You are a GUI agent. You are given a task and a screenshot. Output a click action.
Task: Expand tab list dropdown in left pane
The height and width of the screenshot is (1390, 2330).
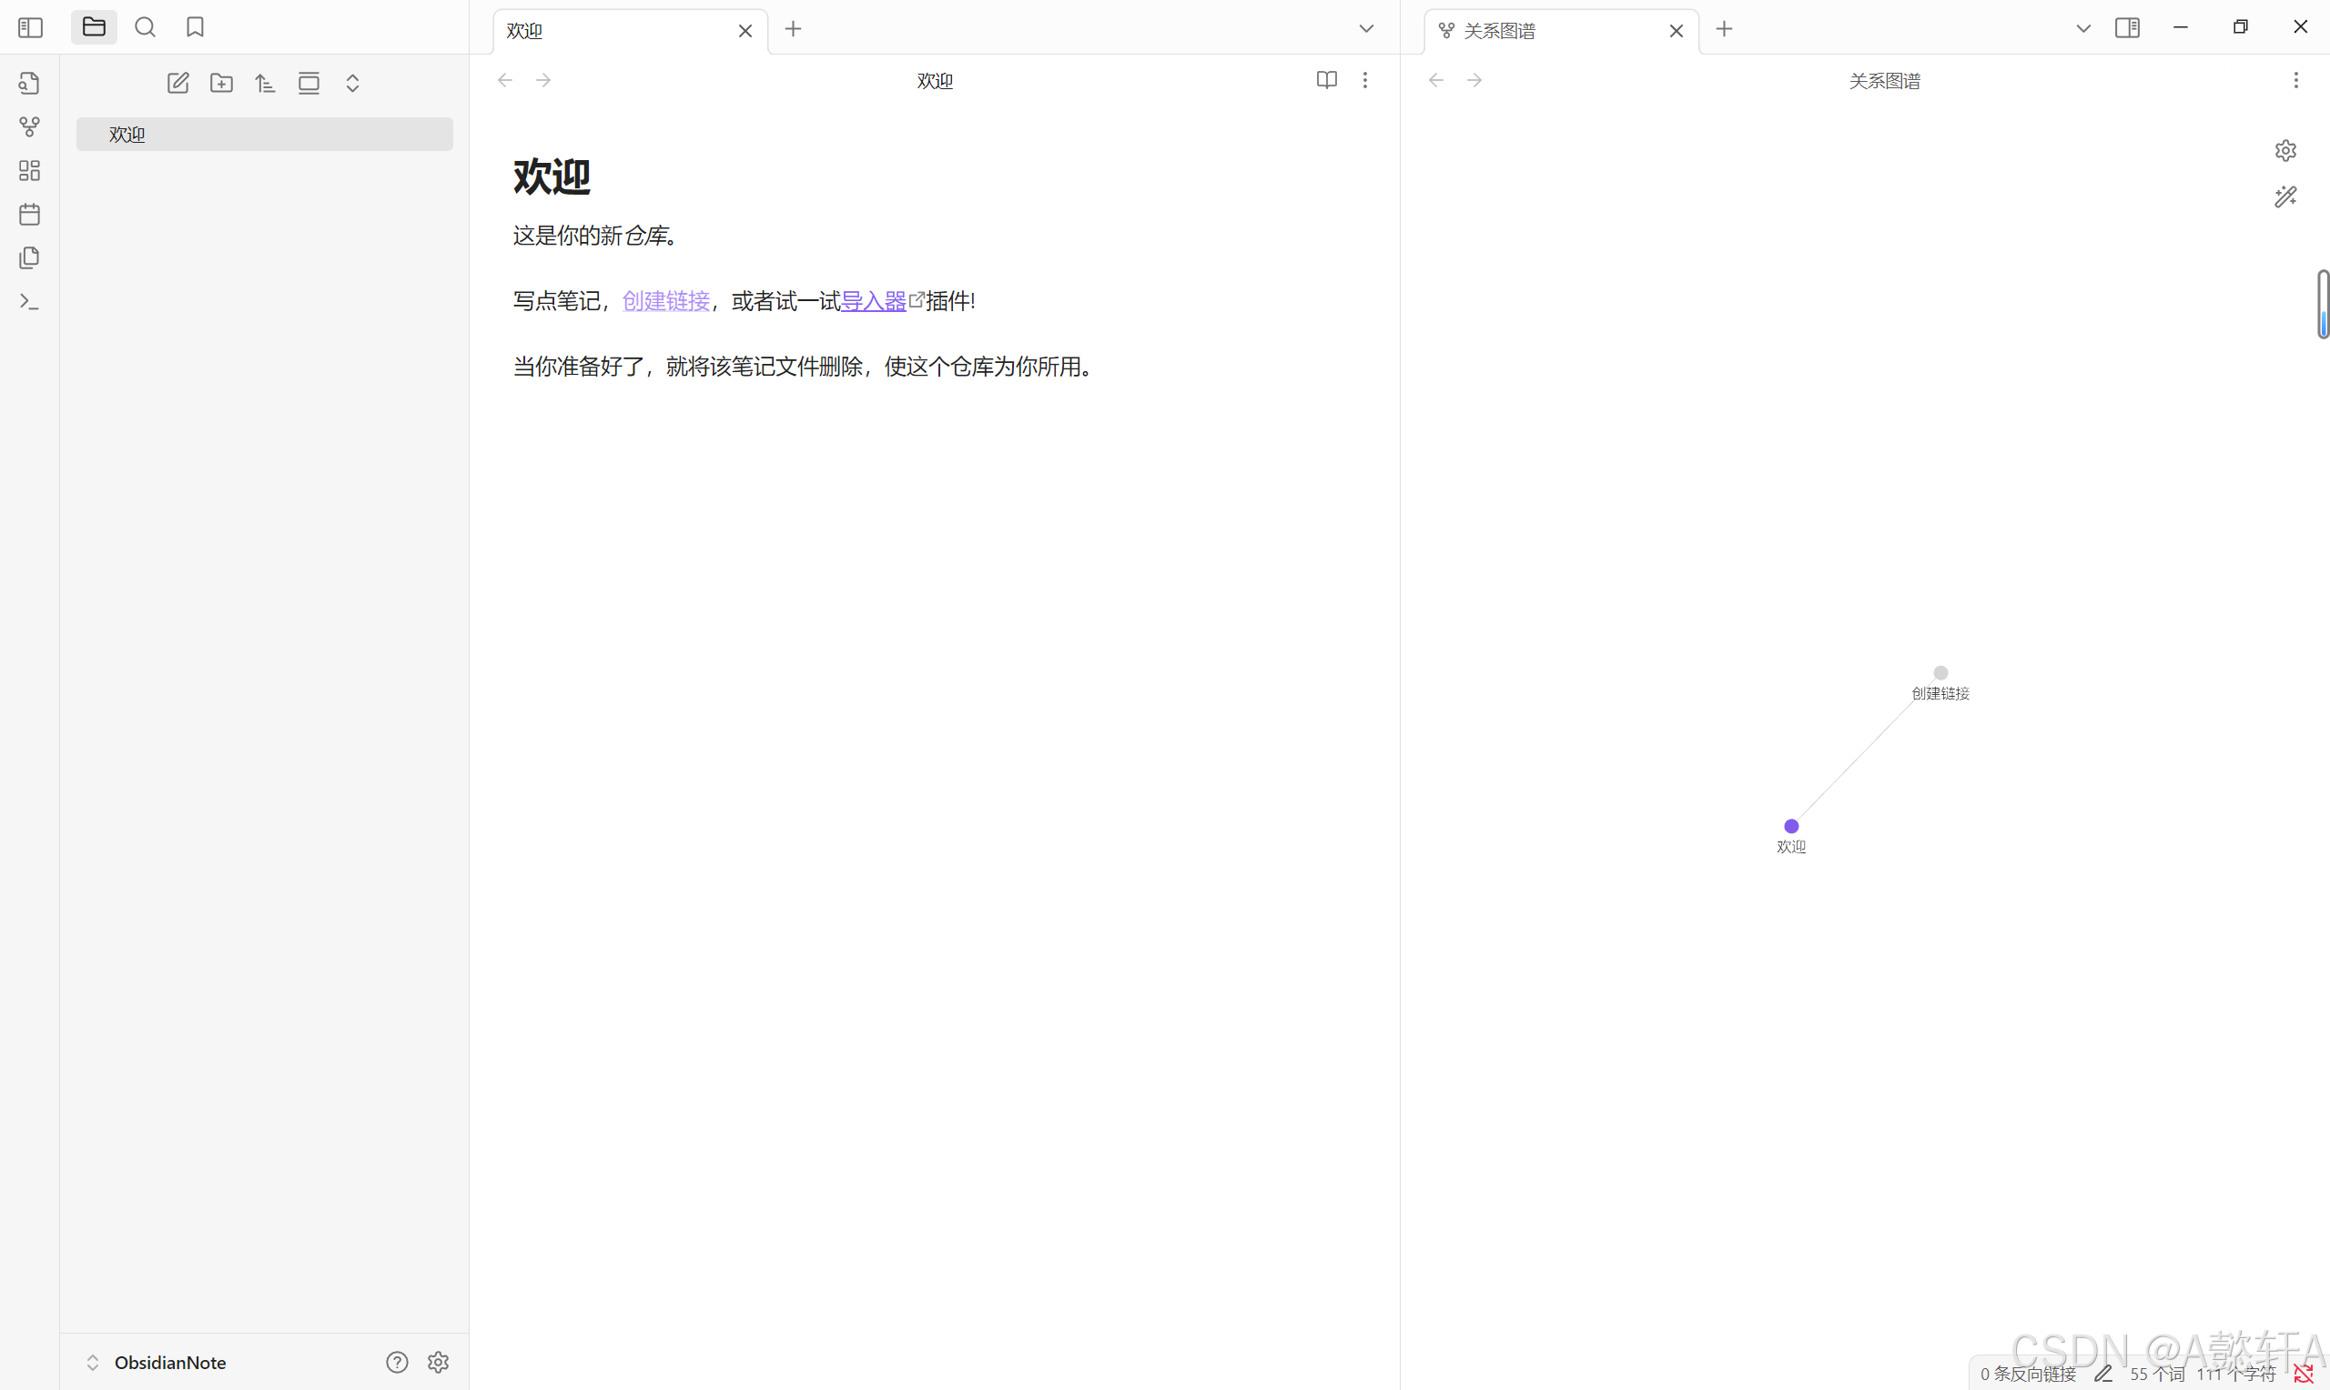tap(1366, 29)
